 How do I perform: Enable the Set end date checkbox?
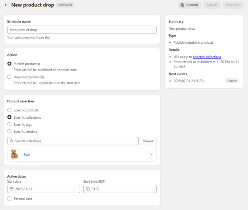(10, 198)
